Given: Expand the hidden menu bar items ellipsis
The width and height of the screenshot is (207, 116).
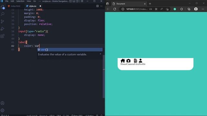Looking at the screenshot, I should (40, 1).
